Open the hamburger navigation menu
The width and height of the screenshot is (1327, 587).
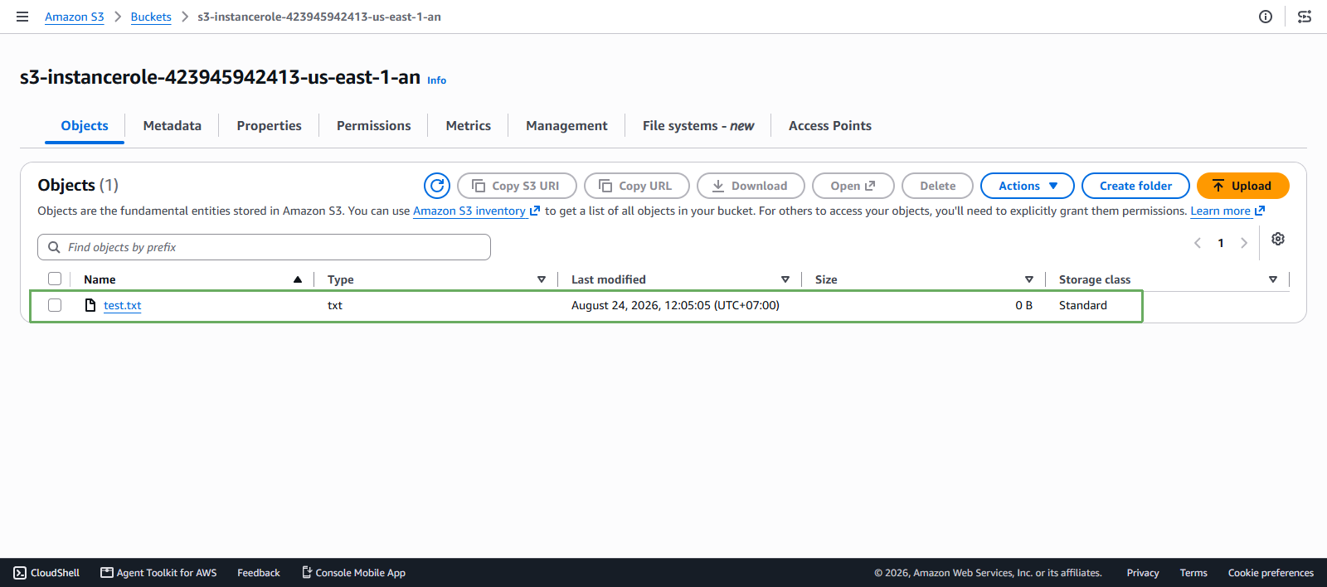(22, 17)
